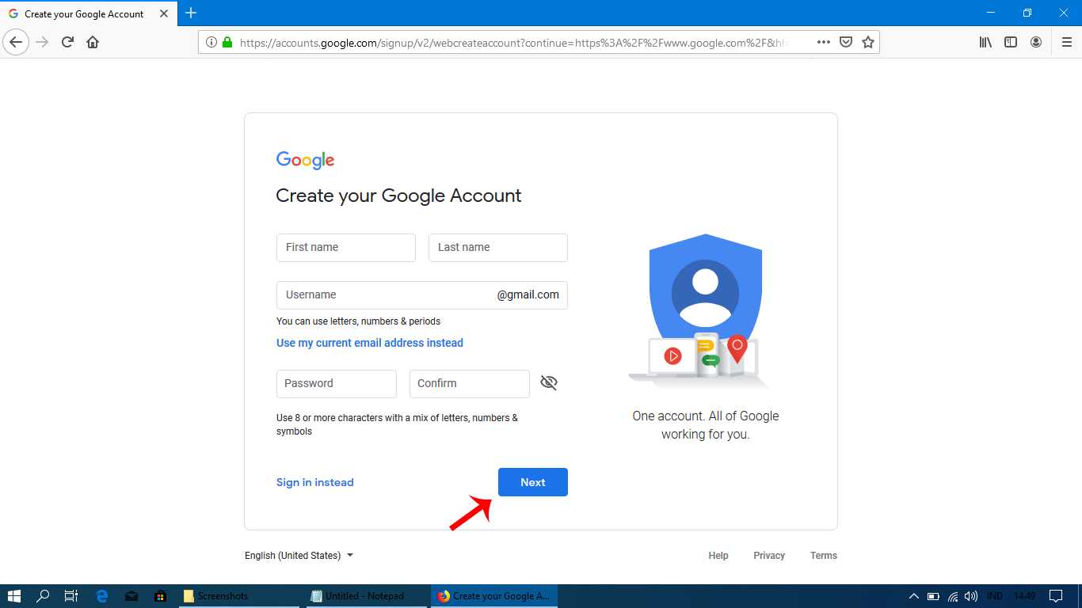The width and height of the screenshot is (1082, 608).
Task: Open the Terms link
Action: coord(824,556)
